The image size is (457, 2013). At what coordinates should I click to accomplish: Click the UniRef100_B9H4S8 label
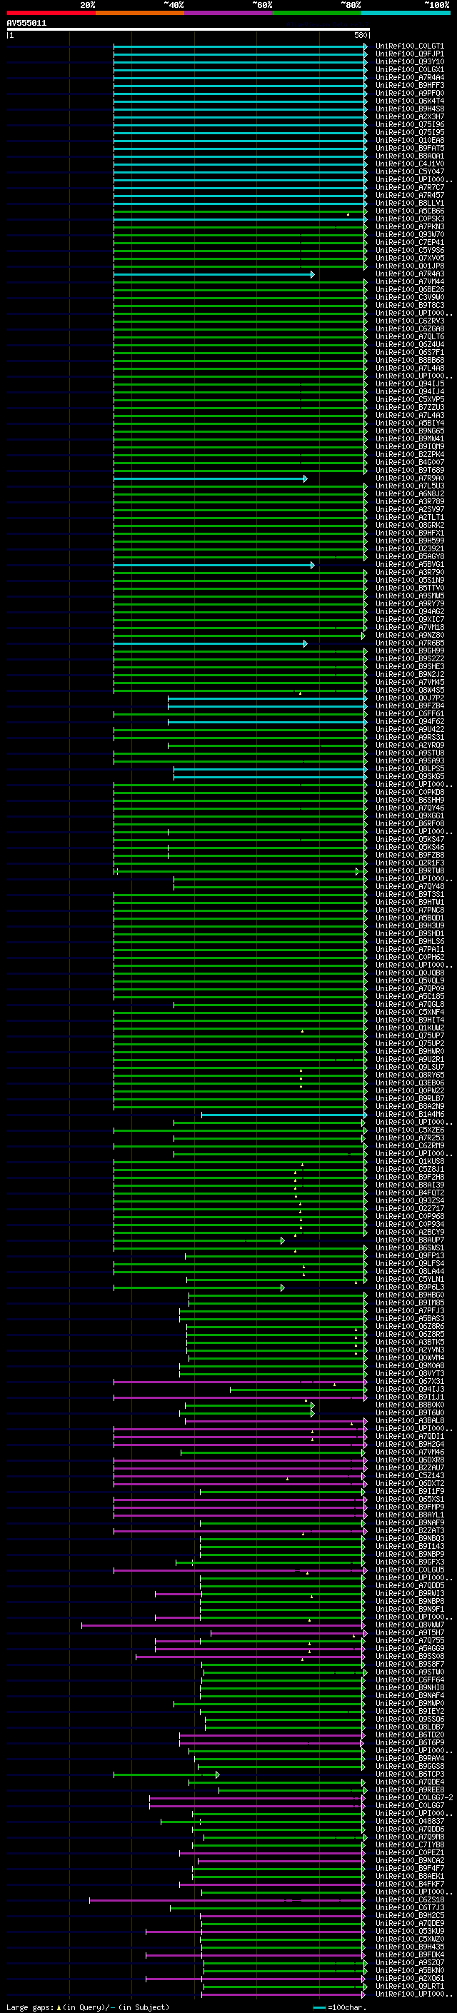tap(409, 109)
